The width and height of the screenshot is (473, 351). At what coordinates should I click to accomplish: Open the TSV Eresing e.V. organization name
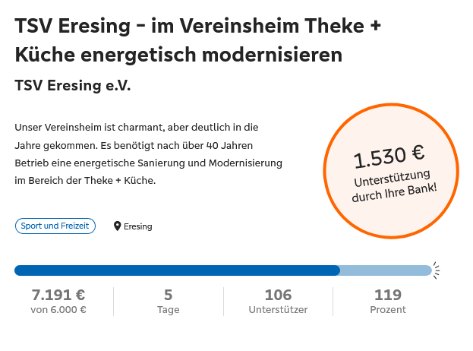73,86
